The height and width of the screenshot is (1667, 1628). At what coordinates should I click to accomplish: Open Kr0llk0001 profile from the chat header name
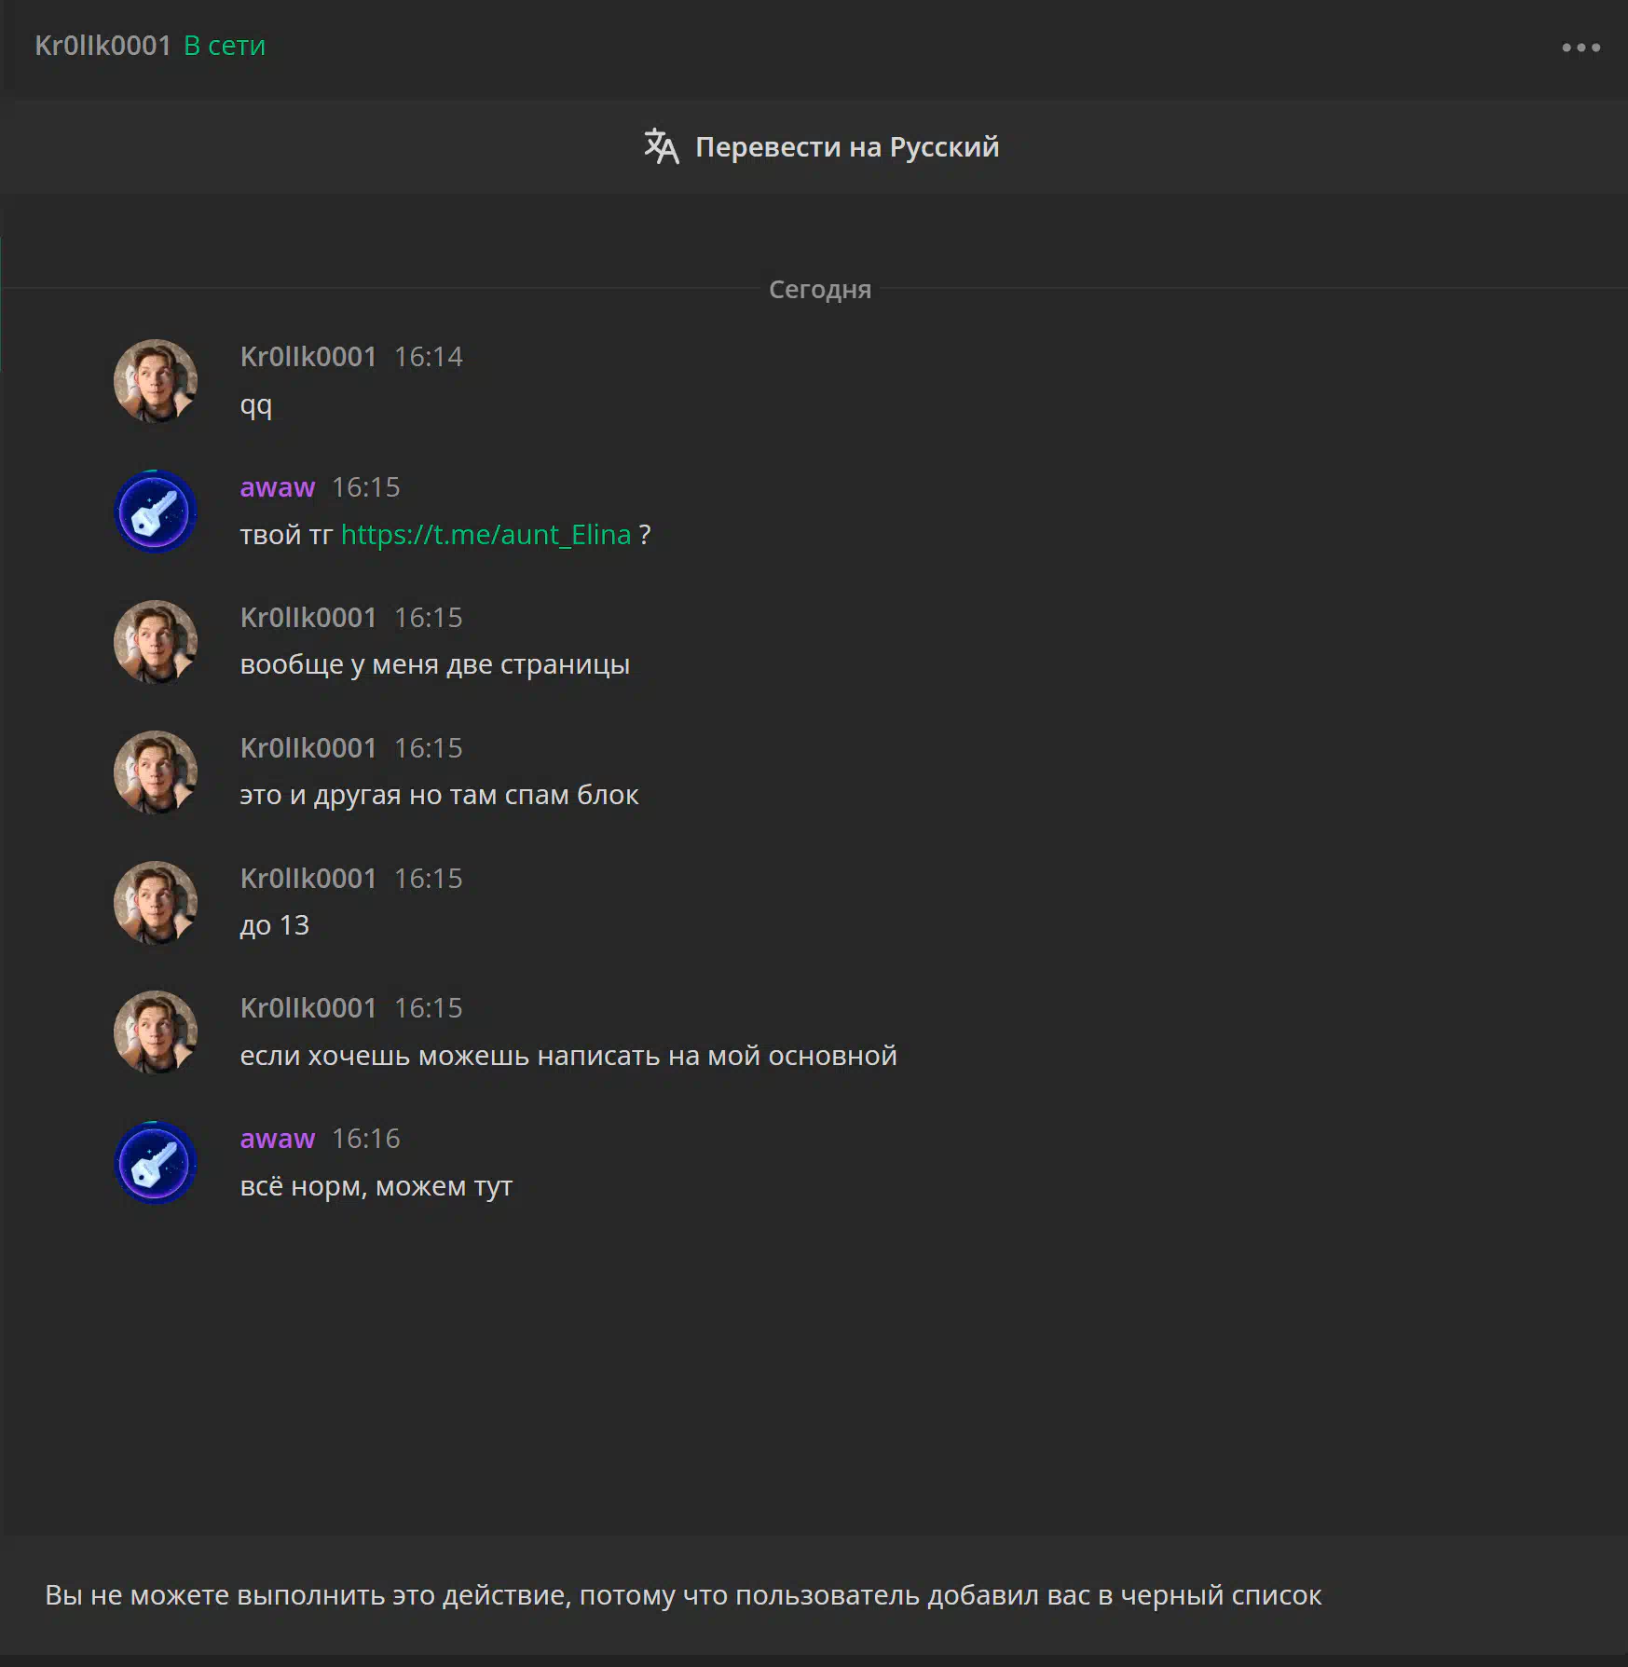click(x=103, y=46)
